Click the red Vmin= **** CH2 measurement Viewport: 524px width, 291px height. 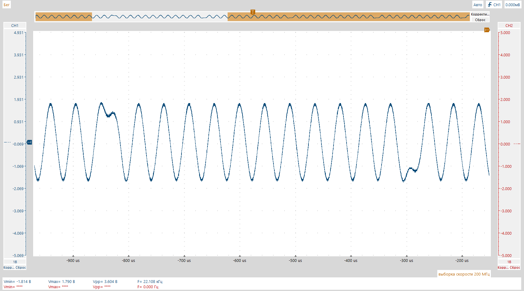tap(13, 287)
